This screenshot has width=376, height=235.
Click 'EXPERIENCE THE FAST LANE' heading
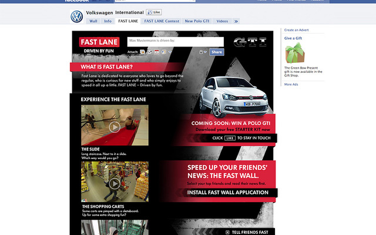(x=113, y=99)
